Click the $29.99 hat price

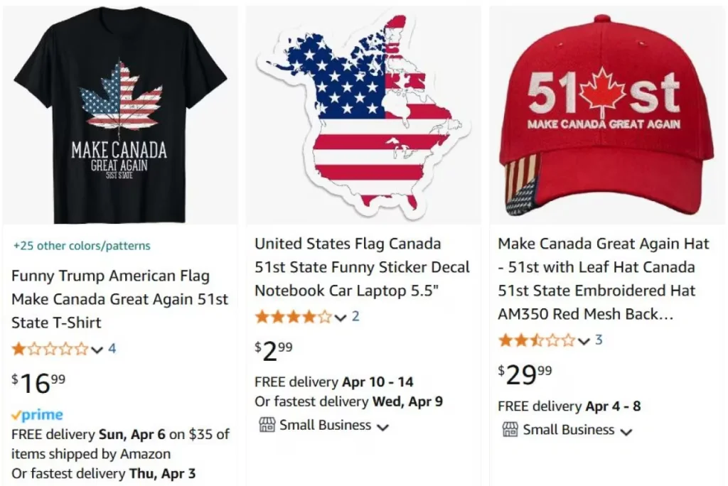pos(525,374)
